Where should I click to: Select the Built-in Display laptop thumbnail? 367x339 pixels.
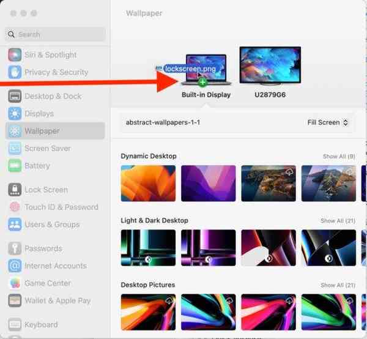tap(206, 69)
